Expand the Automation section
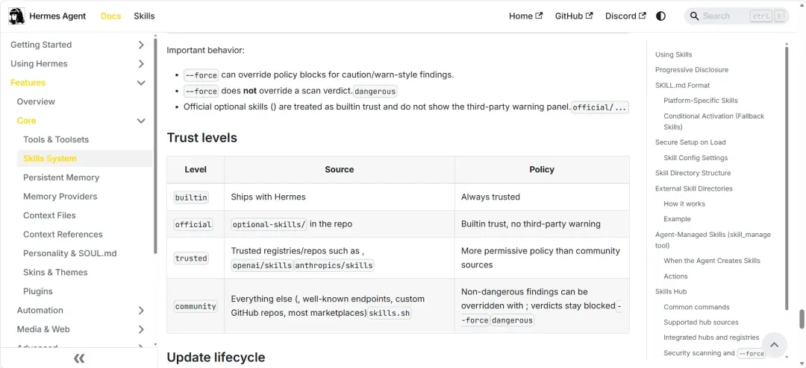806x368 pixels. (141, 311)
